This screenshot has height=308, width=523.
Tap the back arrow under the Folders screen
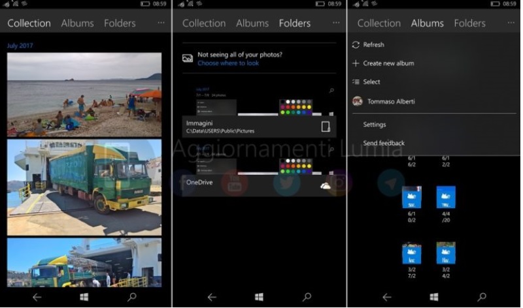pos(211,297)
